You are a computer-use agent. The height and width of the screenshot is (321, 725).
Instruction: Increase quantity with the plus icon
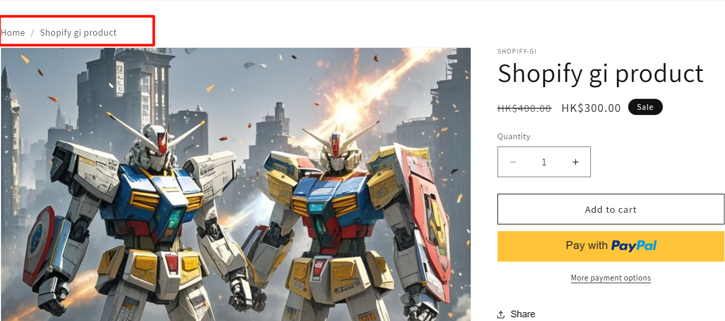575,162
